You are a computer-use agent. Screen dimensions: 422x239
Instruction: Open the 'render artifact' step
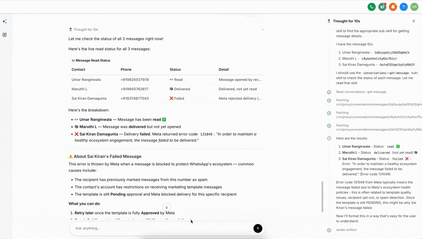[346, 230]
